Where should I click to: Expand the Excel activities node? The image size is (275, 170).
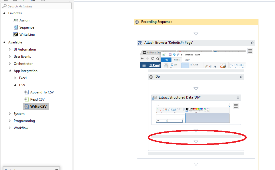(15, 78)
